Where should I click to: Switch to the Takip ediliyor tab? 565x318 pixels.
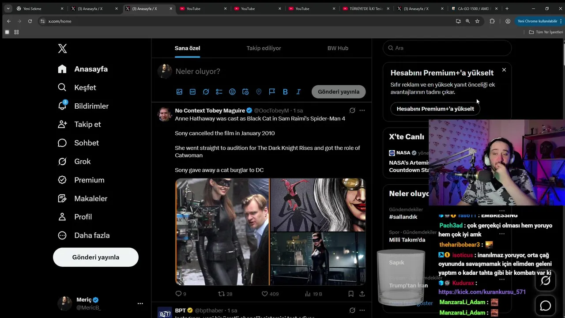tap(264, 48)
